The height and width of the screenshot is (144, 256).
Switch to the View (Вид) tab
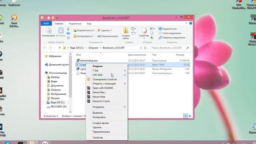[89, 24]
